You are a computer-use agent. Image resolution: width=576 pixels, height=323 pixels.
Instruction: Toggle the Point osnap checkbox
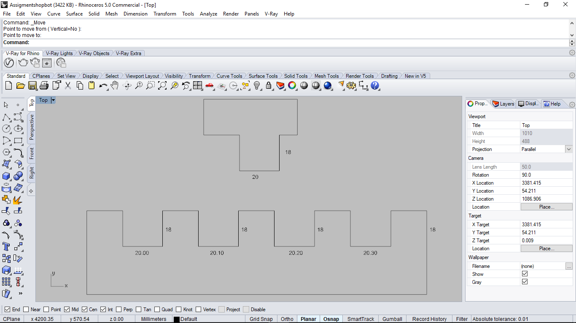pos(46,309)
